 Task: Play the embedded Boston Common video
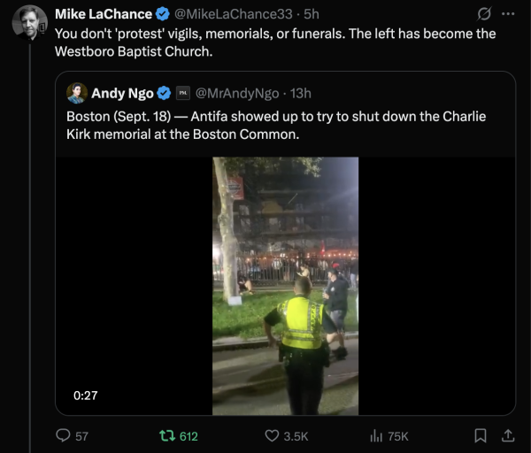285,286
